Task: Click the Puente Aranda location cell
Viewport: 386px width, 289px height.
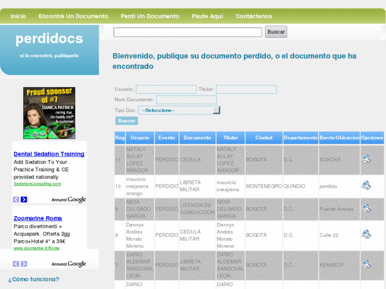Action: tap(339, 209)
